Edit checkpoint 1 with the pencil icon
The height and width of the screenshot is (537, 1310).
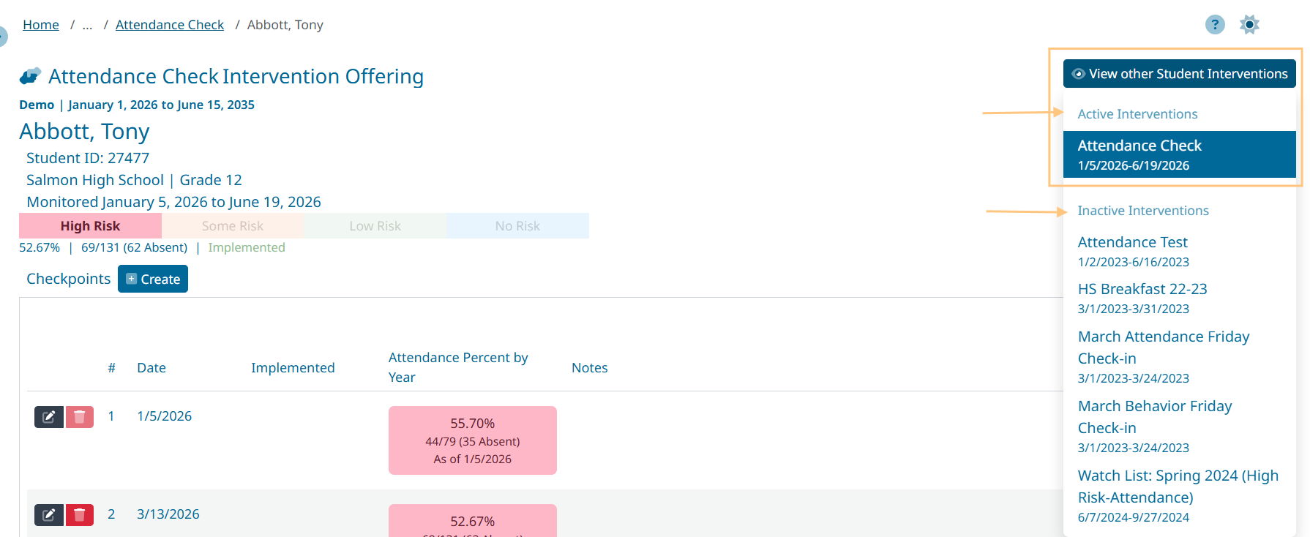pos(49,417)
